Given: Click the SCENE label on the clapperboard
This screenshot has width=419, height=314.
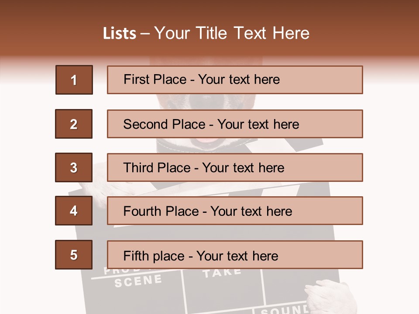Looking at the screenshot, I should pyautogui.click(x=138, y=280).
